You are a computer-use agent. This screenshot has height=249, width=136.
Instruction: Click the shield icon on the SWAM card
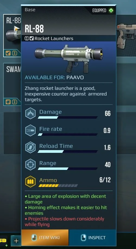coord(8,102)
